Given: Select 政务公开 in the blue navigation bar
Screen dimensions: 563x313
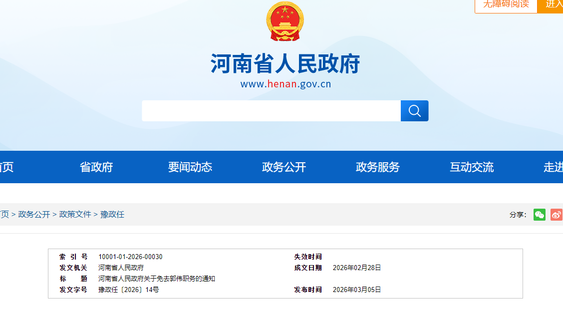Looking at the screenshot, I should point(284,167).
